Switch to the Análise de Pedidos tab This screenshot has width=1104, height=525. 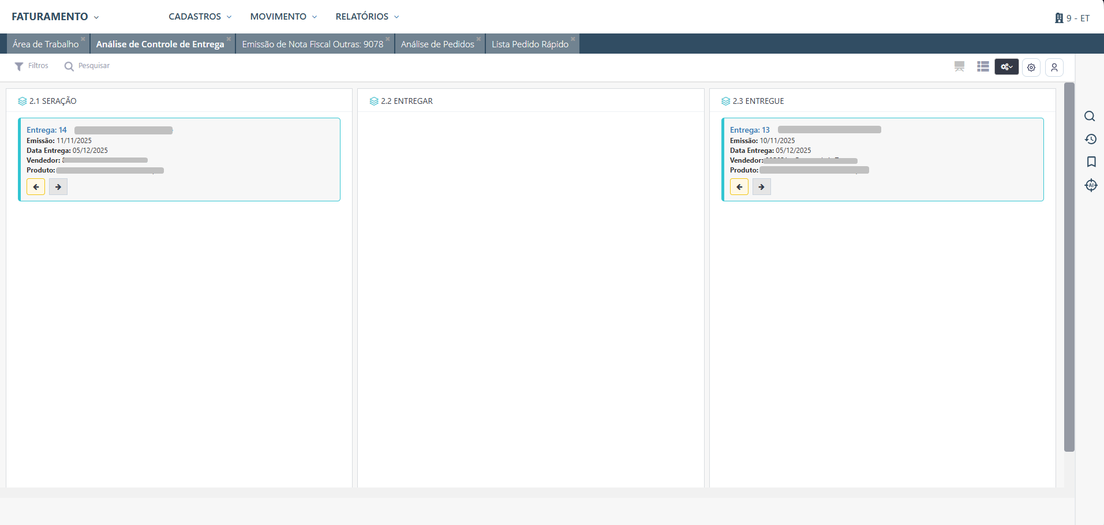pyautogui.click(x=437, y=44)
